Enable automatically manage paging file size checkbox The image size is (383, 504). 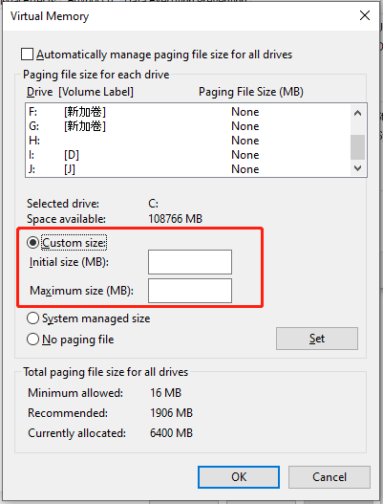(27, 55)
